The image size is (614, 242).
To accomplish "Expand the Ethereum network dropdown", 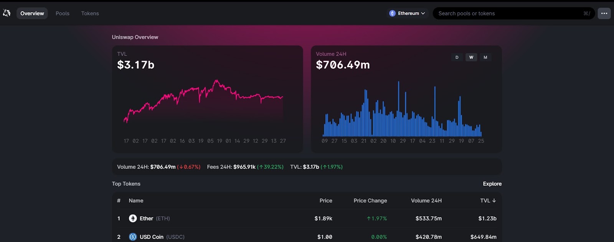I will click(x=407, y=13).
